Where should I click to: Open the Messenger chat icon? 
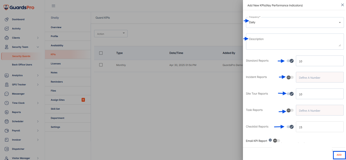(7, 94)
